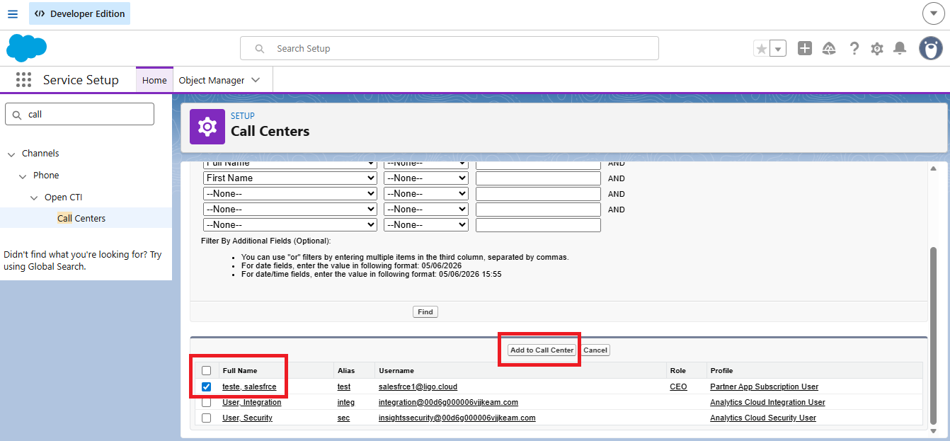Open the CEO role link
The image size is (950, 441).
[678, 387]
